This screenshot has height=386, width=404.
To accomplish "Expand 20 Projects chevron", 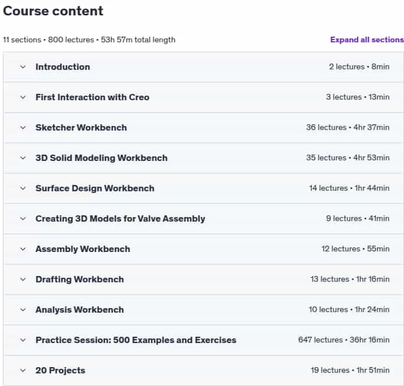I will 23,371.
